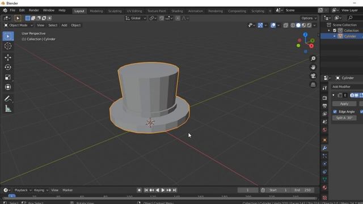Select the Select Box tool
The width and height of the screenshot is (363, 204).
(x=8, y=36)
